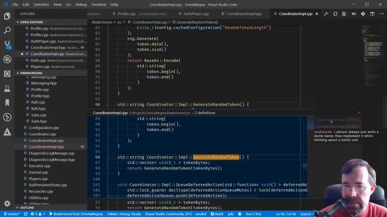Close CoordinatorImpl.cpp in Open Editors list
The image size is (387, 217).
pos(22,54)
